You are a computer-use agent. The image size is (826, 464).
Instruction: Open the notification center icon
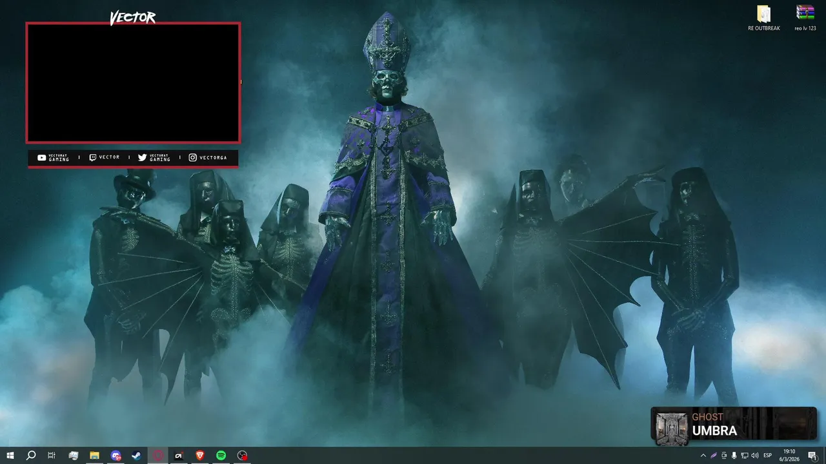[x=812, y=456]
